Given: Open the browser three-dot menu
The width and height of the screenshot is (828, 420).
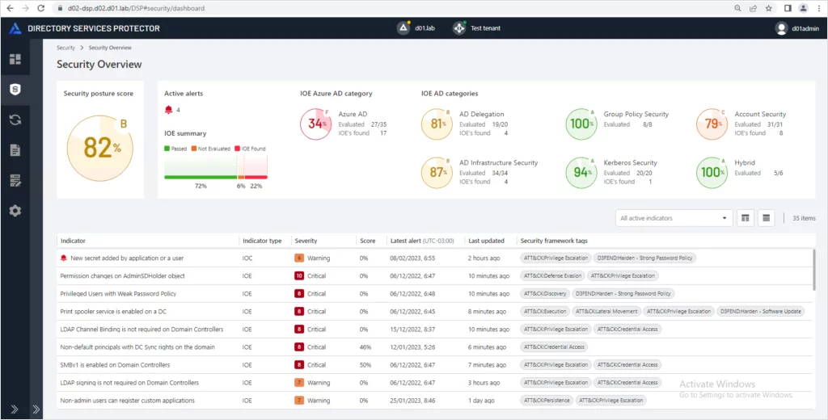Looking at the screenshot, I should (x=818, y=8).
